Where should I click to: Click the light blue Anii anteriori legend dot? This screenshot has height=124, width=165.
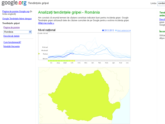(116, 30)
